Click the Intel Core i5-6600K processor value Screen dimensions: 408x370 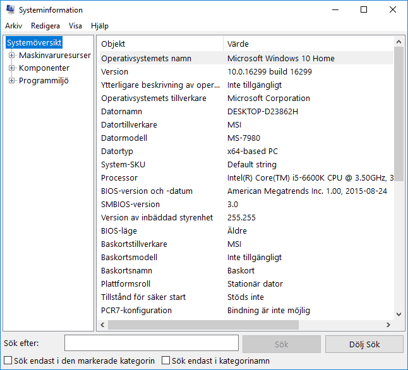pos(310,177)
